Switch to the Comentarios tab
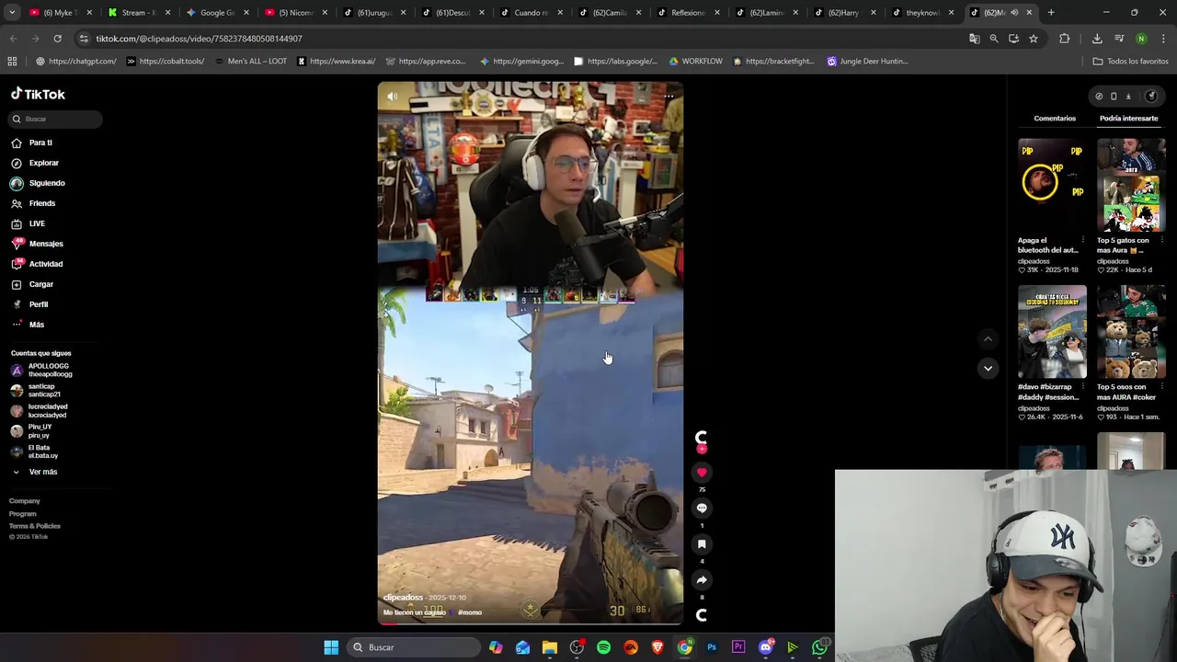Viewport: 1177px width, 662px height. 1055,119
